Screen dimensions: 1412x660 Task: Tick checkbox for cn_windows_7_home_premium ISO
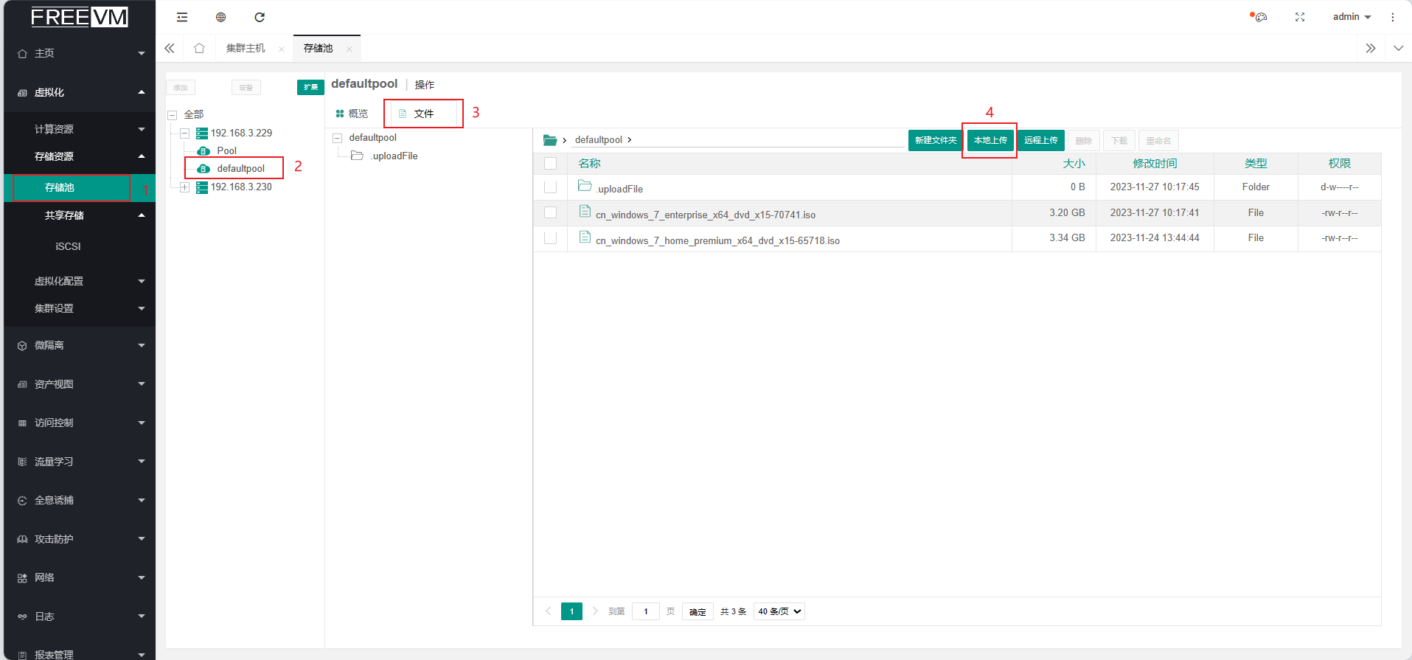tap(550, 238)
